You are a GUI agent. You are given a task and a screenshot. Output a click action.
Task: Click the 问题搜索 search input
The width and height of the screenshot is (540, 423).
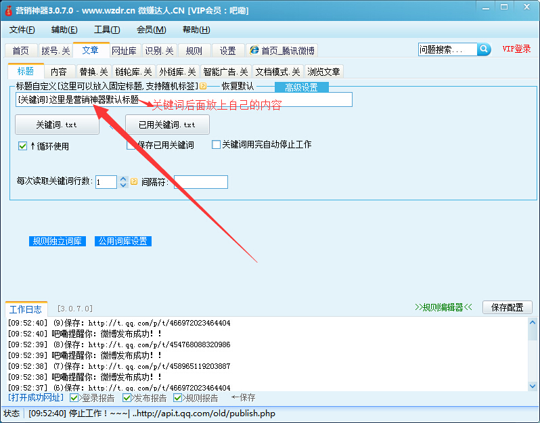(x=448, y=49)
